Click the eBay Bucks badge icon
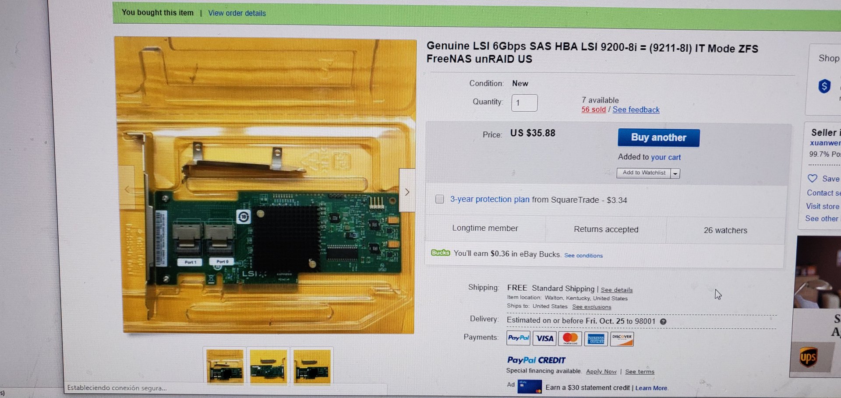The image size is (841, 398). click(441, 253)
